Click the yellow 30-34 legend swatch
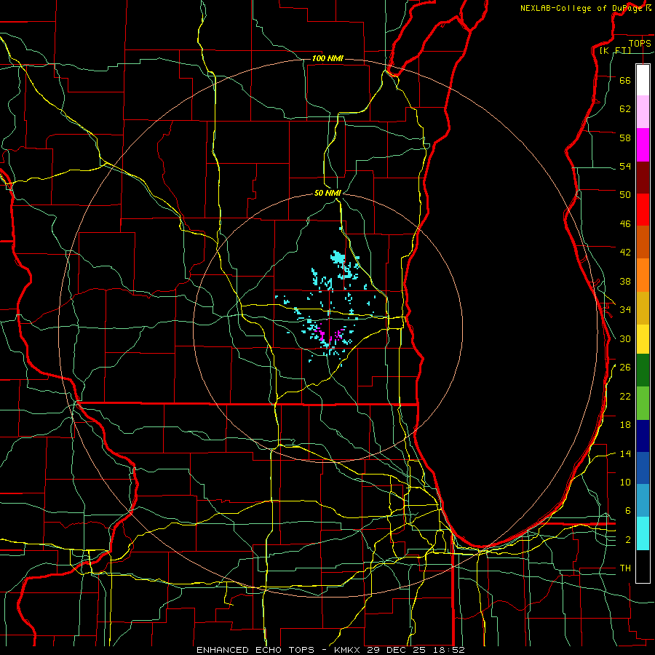Viewport: 655px width, 655px height. tap(643, 339)
